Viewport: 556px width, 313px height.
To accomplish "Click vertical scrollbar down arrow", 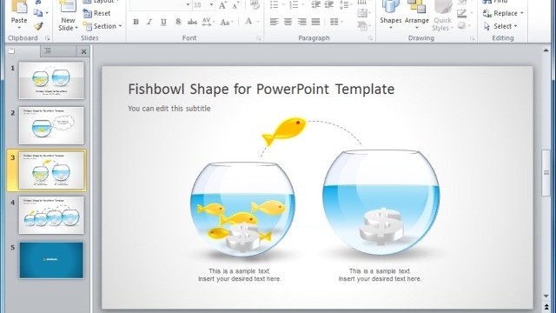I will [546, 296].
